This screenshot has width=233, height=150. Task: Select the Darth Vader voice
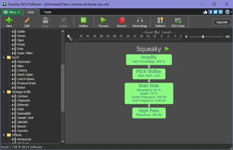pos(25,75)
